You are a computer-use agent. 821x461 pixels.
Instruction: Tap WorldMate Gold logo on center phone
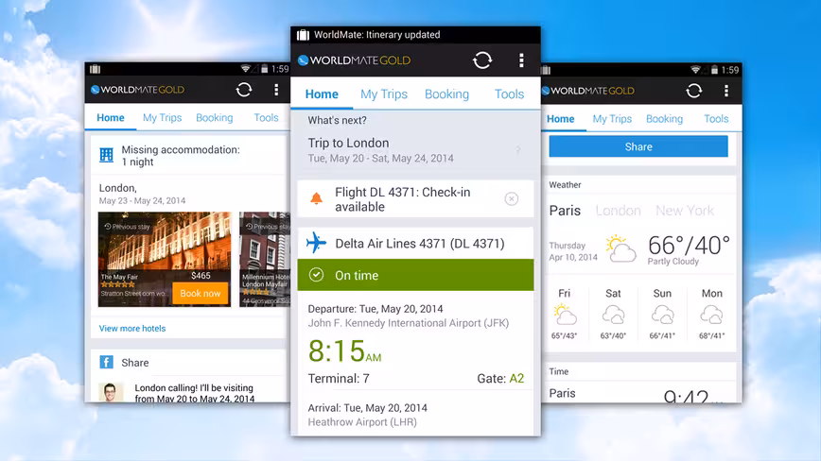[354, 60]
